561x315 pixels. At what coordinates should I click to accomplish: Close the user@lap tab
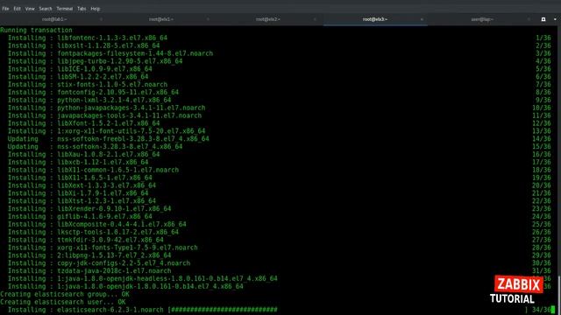coord(529,19)
